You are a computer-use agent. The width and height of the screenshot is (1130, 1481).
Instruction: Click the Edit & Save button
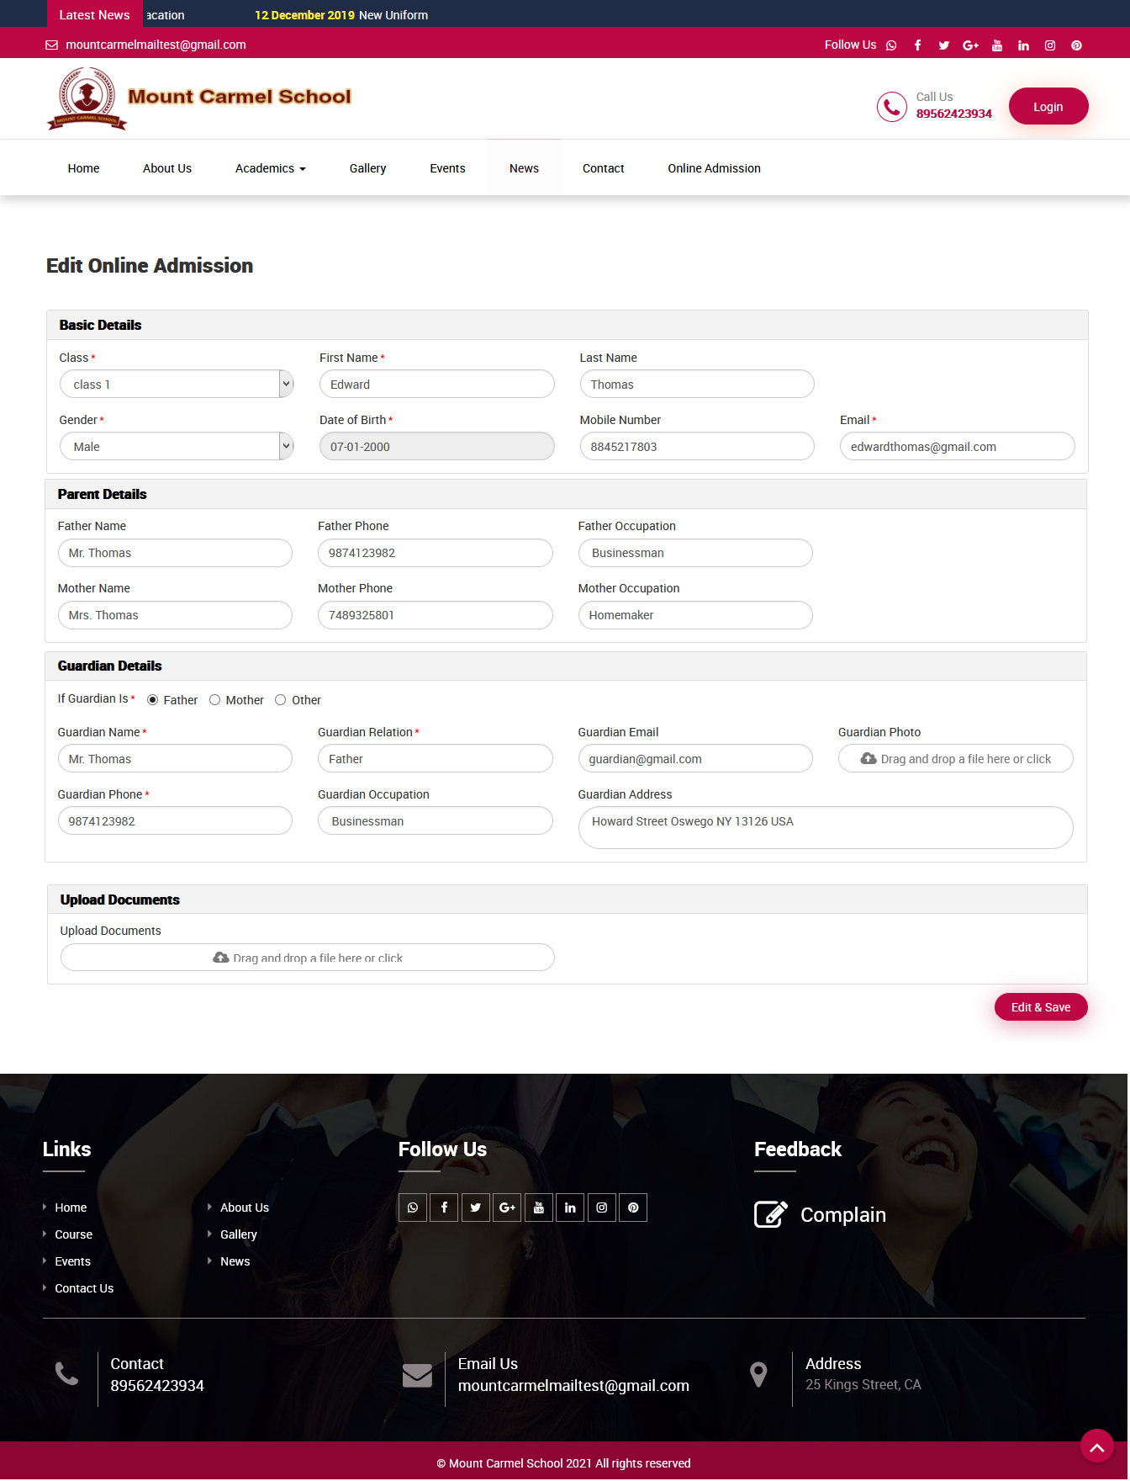point(1040,1007)
